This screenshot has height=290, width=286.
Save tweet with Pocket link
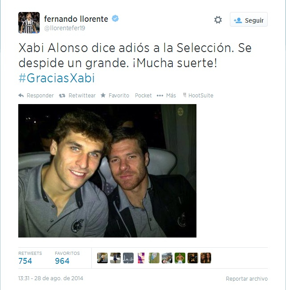[x=143, y=96]
